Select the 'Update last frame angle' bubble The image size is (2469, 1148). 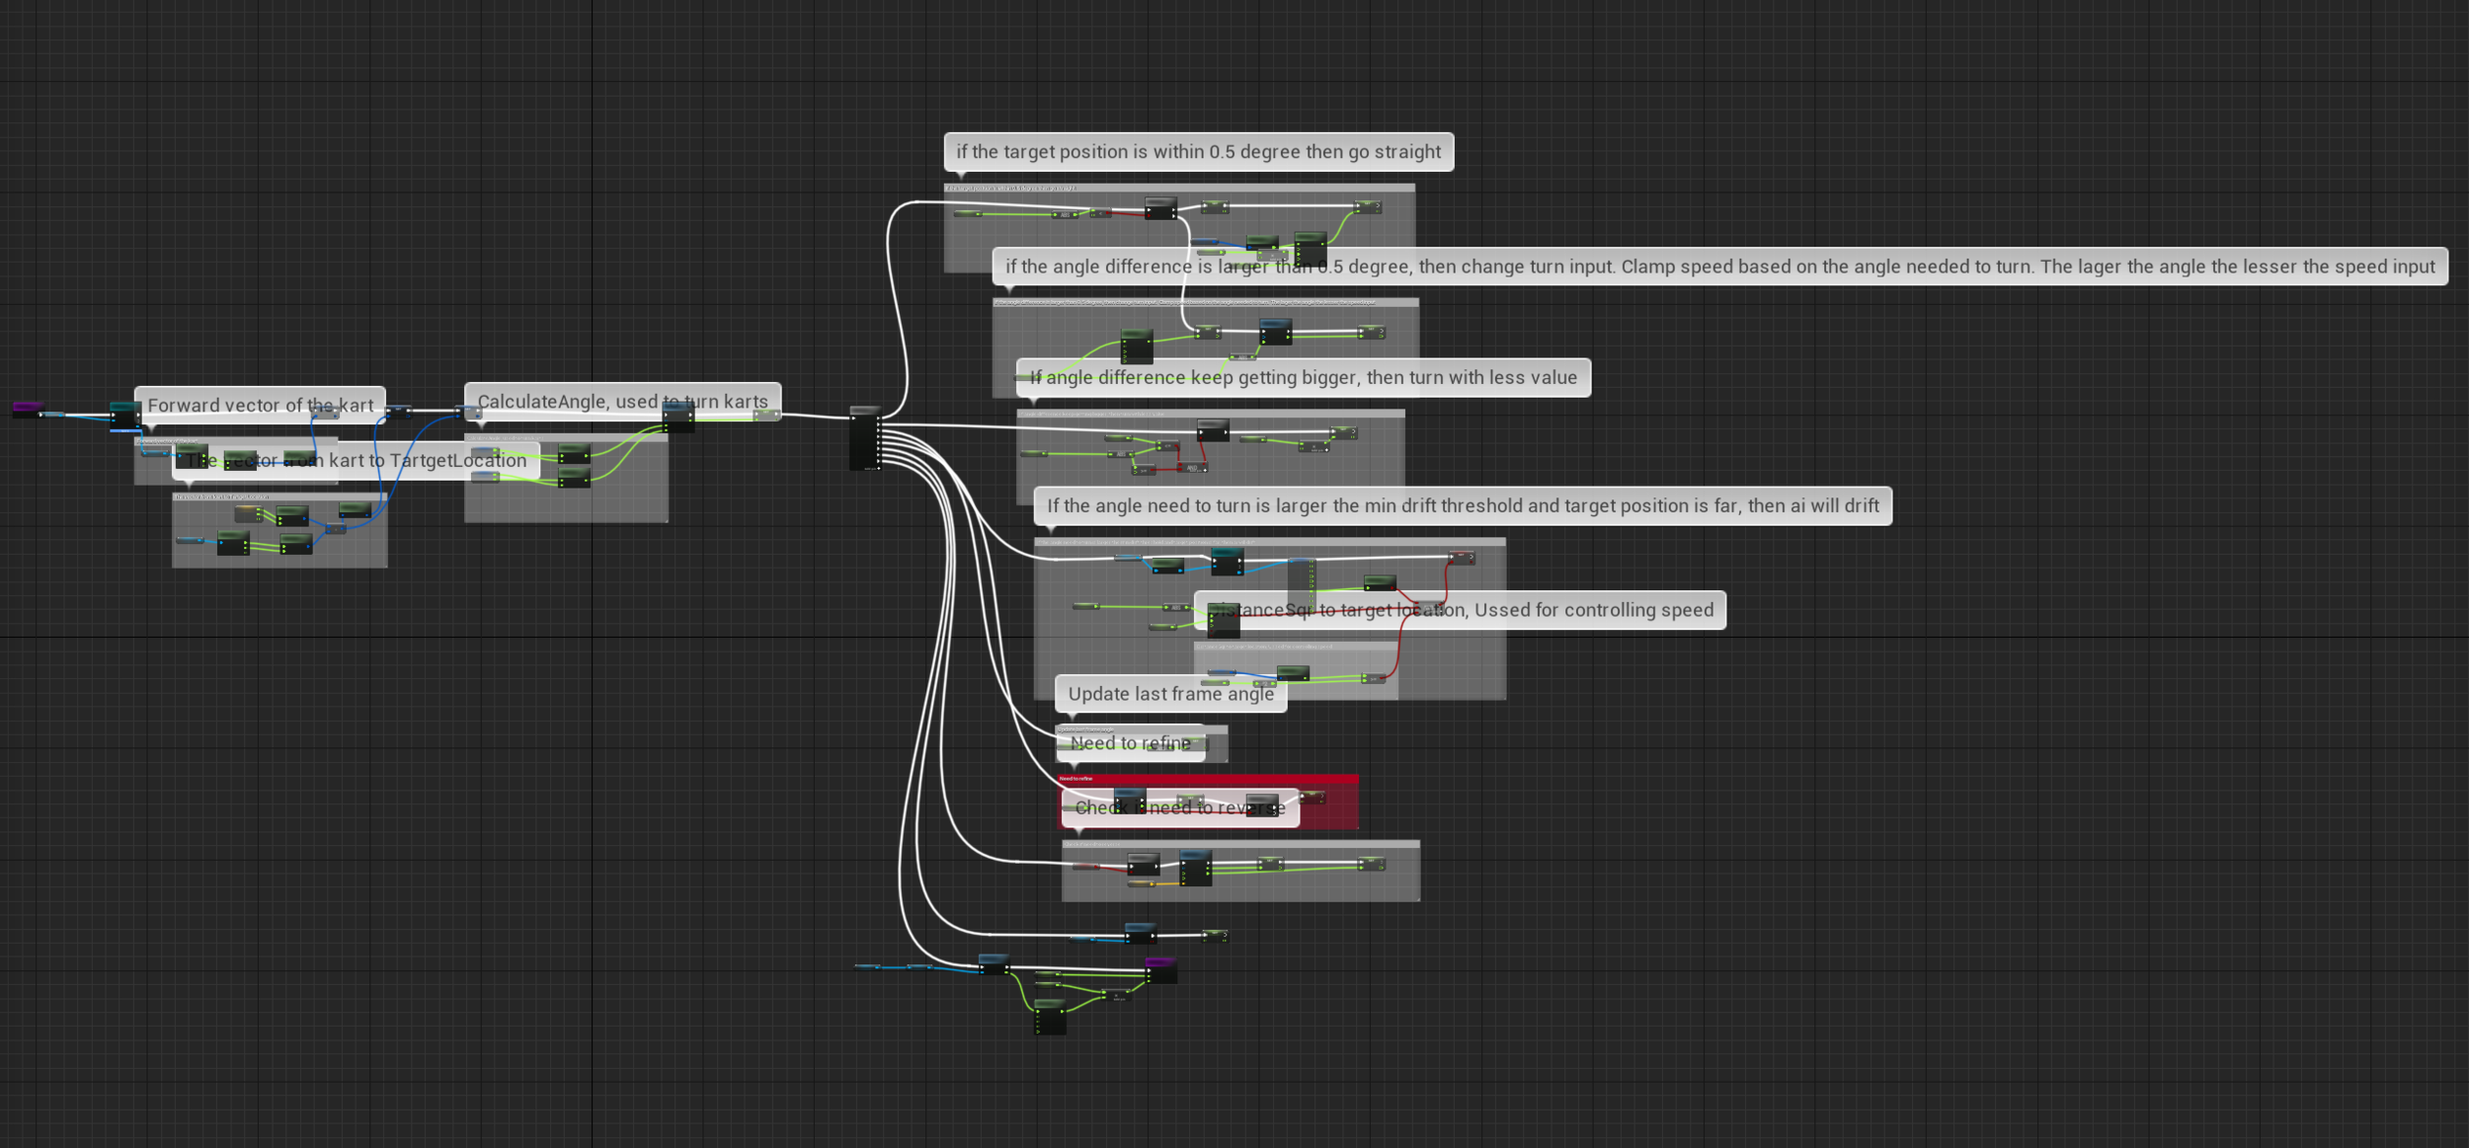tap(1170, 694)
